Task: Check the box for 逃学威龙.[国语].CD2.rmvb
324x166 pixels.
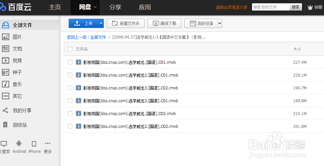Action: 70,113
